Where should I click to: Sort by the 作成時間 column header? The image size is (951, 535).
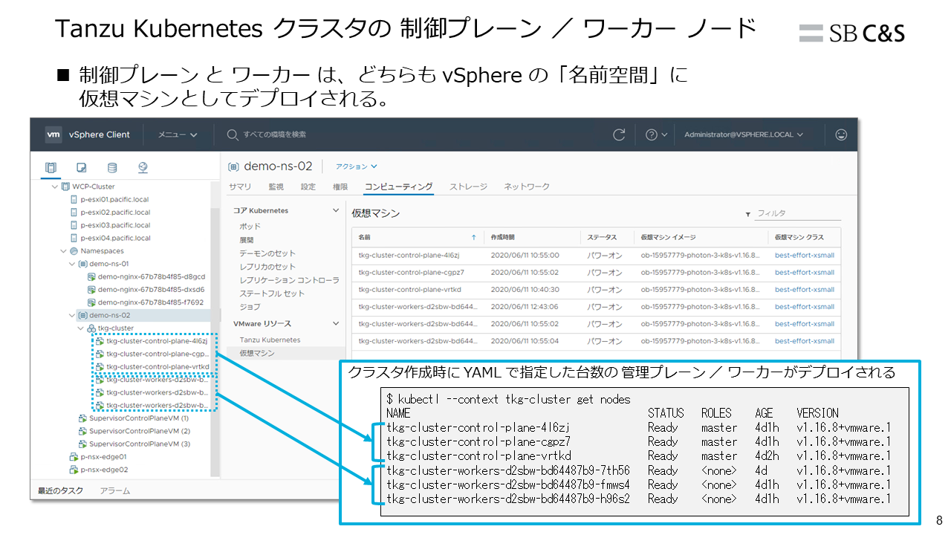[x=504, y=237]
